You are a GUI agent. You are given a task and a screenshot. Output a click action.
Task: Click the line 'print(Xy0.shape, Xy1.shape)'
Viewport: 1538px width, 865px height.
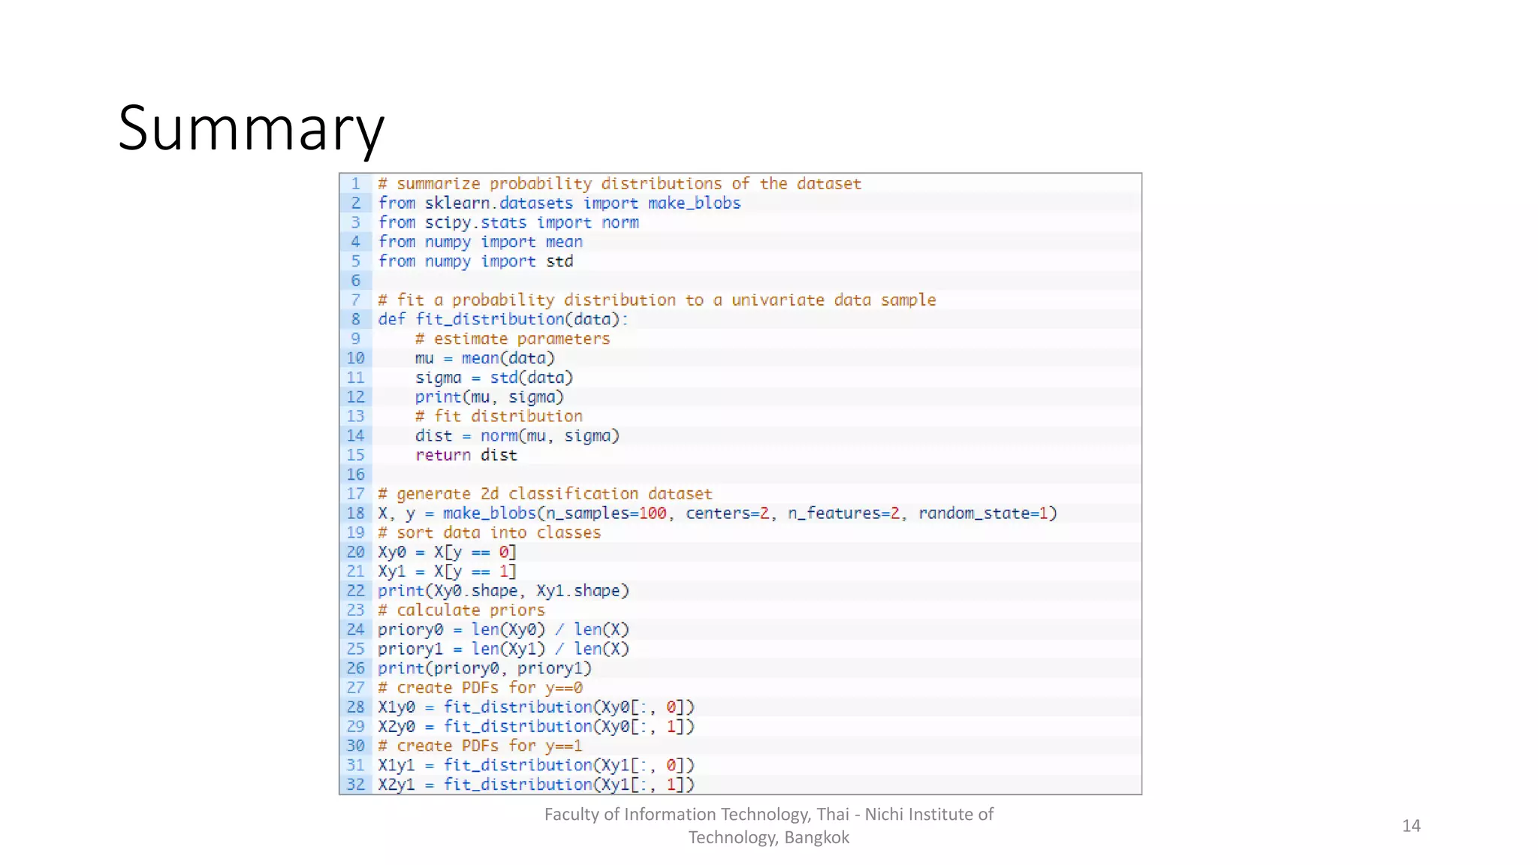(503, 591)
